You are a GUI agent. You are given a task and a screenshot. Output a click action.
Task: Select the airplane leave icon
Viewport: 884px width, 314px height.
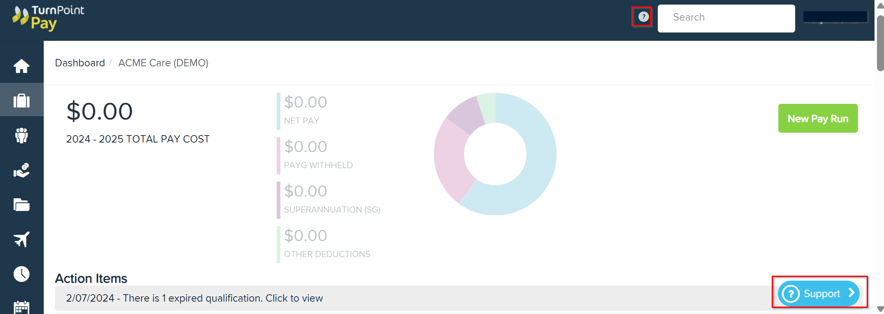(x=21, y=239)
